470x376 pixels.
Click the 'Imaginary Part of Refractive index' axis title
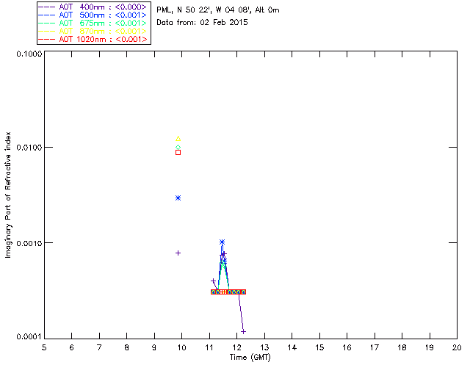point(8,195)
